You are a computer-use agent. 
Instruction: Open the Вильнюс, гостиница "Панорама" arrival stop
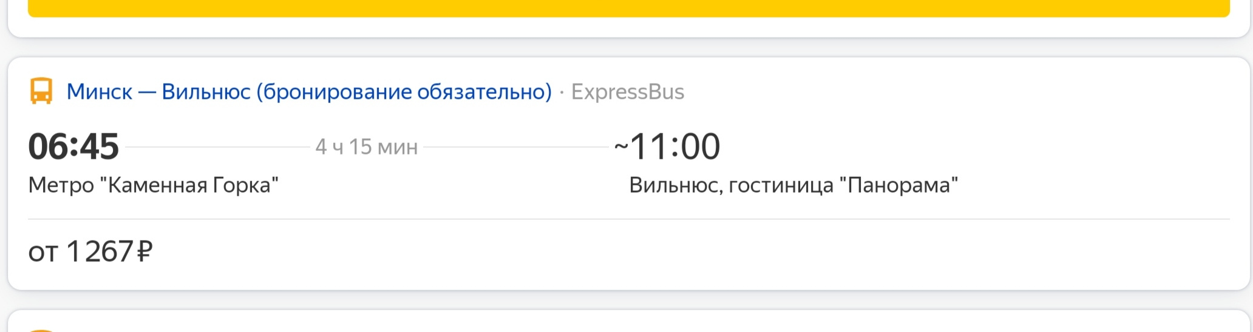pos(793,185)
